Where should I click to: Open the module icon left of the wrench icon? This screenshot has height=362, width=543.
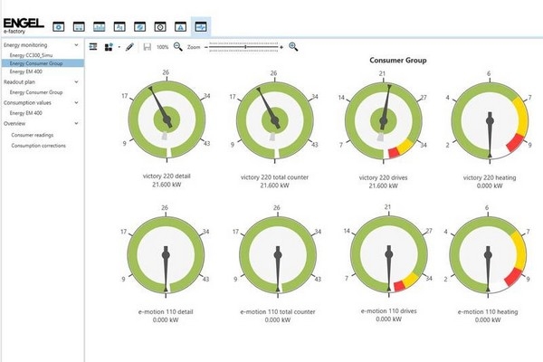click(x=119, y=26)
